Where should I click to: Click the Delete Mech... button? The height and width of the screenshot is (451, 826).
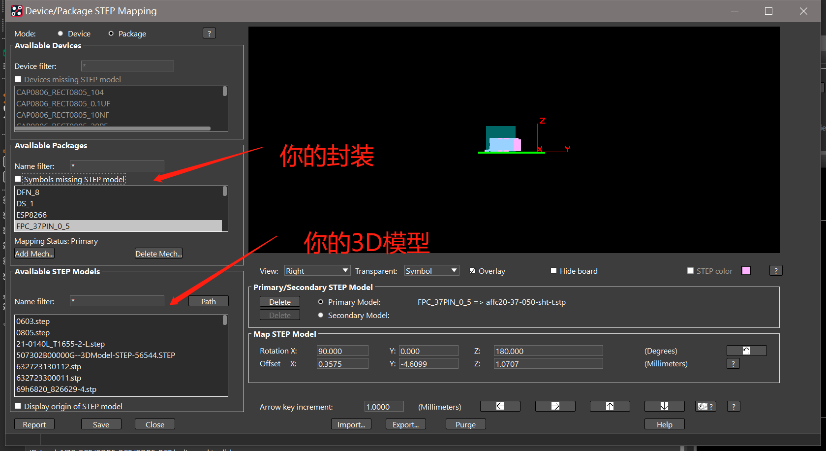point(158,253)
